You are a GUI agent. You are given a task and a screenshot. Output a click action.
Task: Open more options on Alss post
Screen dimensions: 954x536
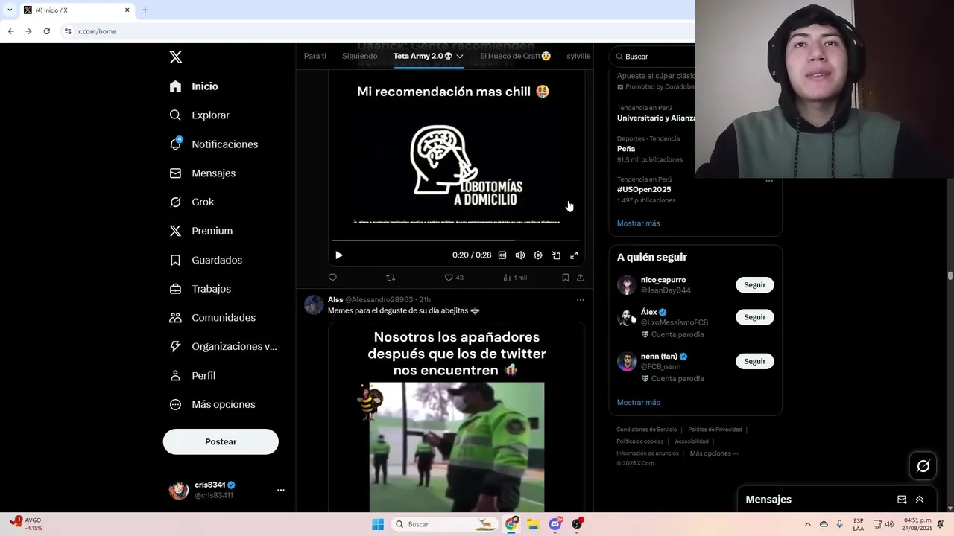581,300
